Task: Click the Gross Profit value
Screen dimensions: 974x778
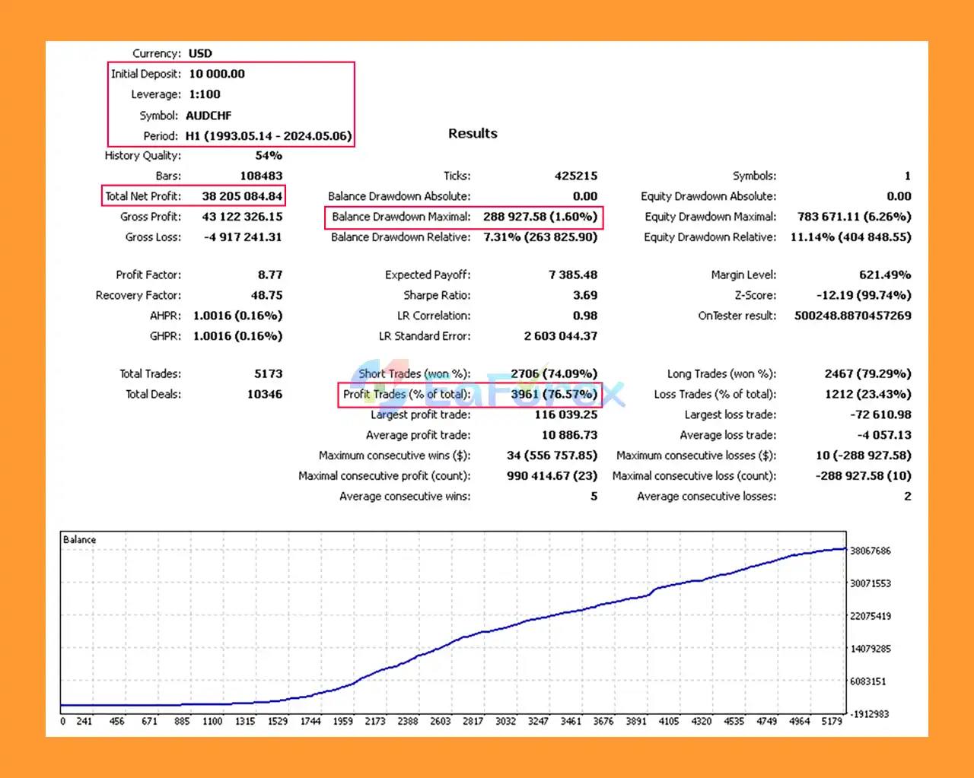Action: tap(242, 217)
